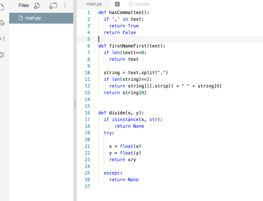
Task: Click the 'def divide(x, y):' line
Action: point(121,113)
